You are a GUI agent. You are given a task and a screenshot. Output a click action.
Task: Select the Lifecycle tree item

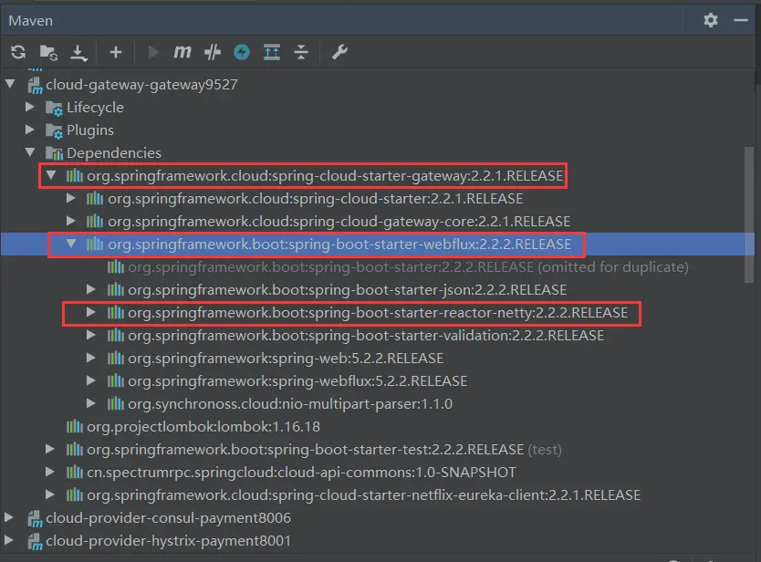[x=95, y=108]
